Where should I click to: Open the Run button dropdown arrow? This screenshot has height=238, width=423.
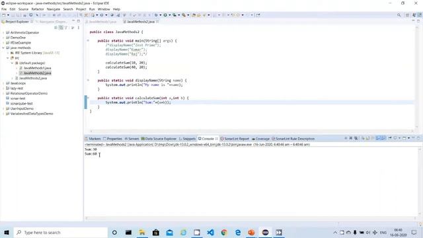pos(169,15)
